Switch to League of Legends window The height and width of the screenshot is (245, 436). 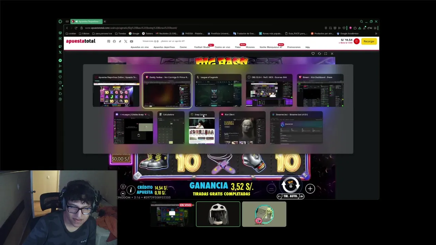click(218, 91)
